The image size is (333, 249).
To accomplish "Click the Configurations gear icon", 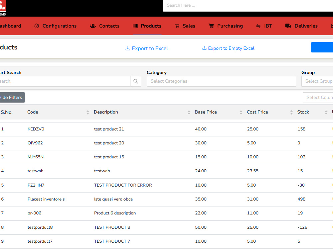I will [x=37, y=26].
